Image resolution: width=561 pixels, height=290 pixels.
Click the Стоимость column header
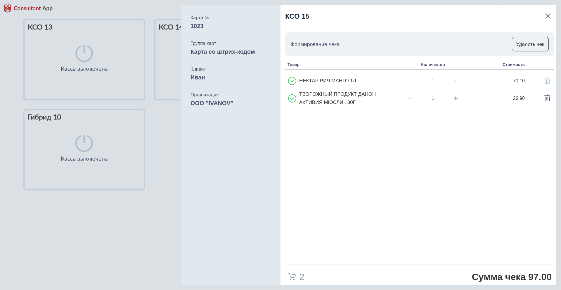pos(513,65)
